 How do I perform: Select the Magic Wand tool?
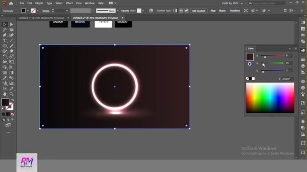click(5, 30)
